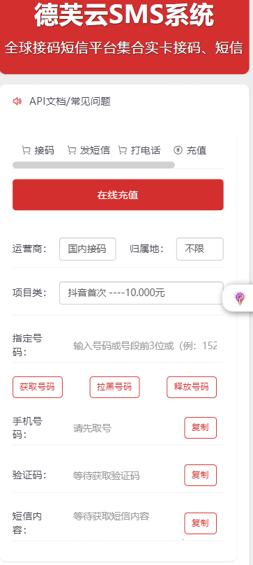Click the red 在线充值 button
Image resolution: width=253 pixels, height=565 pixels.
click(118, 195)
